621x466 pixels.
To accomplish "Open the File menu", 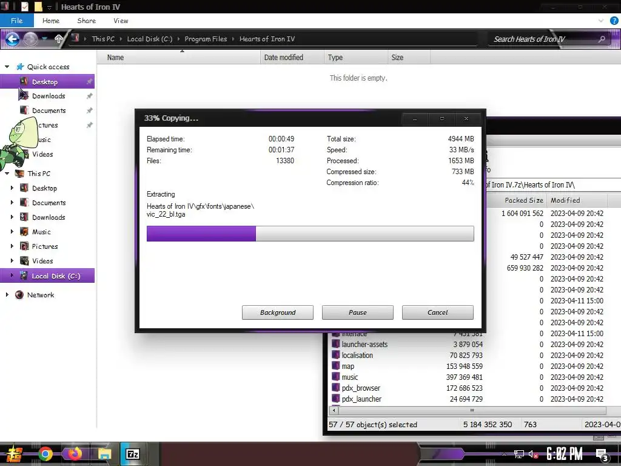I will click(16, 21).
